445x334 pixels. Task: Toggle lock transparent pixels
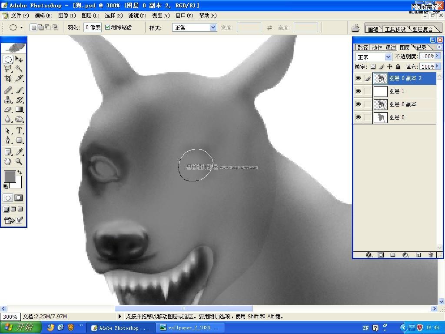point(373,67)
